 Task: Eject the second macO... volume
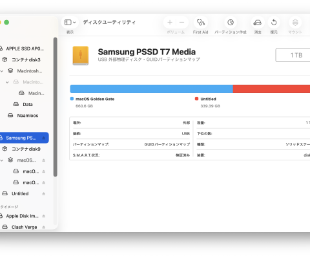point(44,182)
